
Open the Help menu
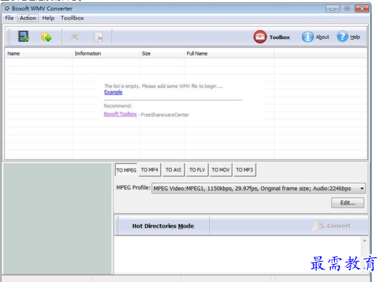(x=48, y=18)
